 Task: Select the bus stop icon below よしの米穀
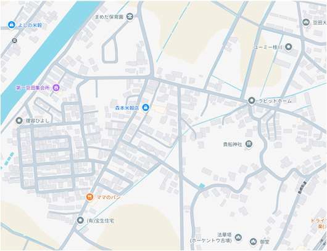(x=15, y=41)
